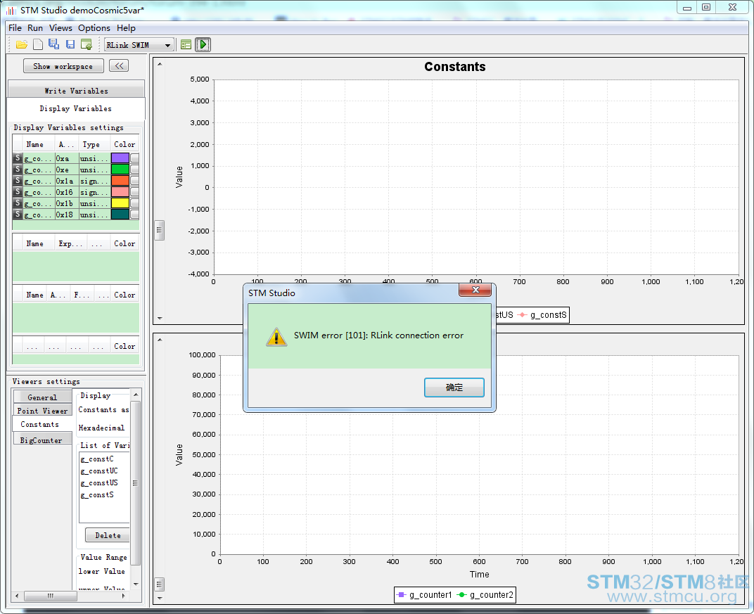Collapse the left panel with << button
Image resolution: width=754 pixels, height=614 pixels.
coord(119,66)
